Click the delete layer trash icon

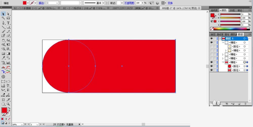pos(245,104)
